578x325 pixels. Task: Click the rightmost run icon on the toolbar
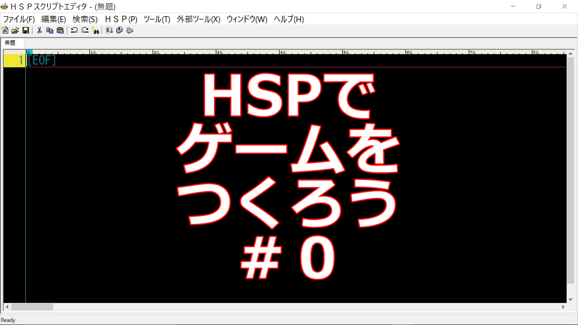pyautogui.click(x=129, y=30)
